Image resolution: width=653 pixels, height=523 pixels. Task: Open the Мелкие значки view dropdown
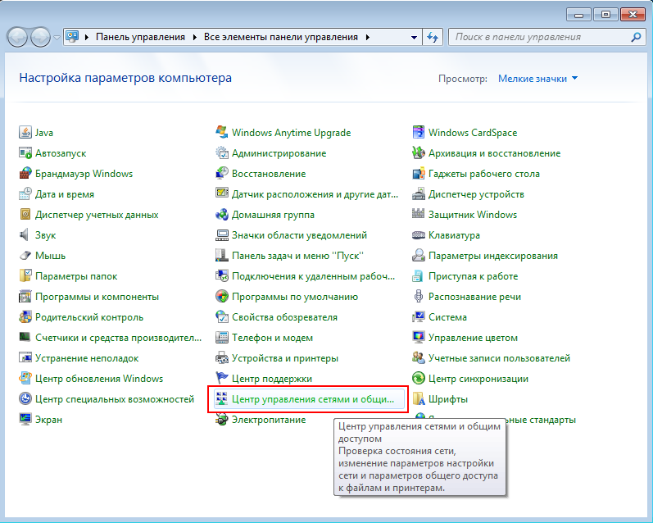pyautogui.click(x=537, y=79)
